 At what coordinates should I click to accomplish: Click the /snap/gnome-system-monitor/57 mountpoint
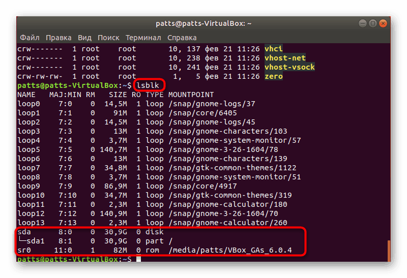point(235,140)
